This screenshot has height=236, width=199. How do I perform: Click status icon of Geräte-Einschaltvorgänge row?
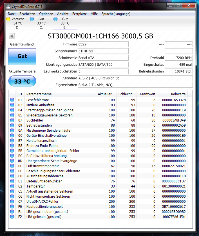12,135
